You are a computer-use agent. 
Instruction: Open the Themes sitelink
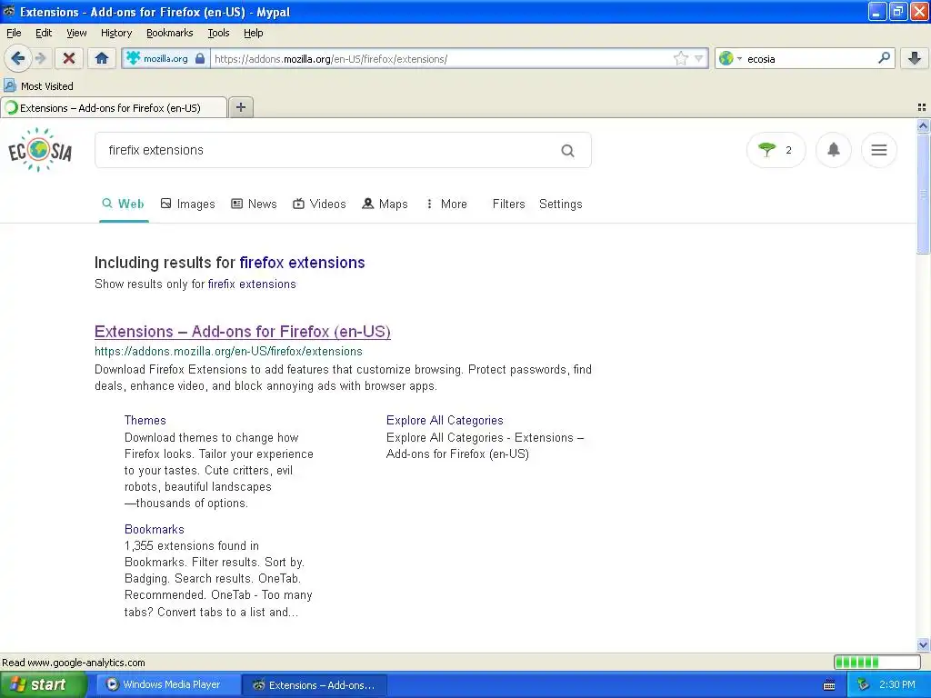[145, 420]
